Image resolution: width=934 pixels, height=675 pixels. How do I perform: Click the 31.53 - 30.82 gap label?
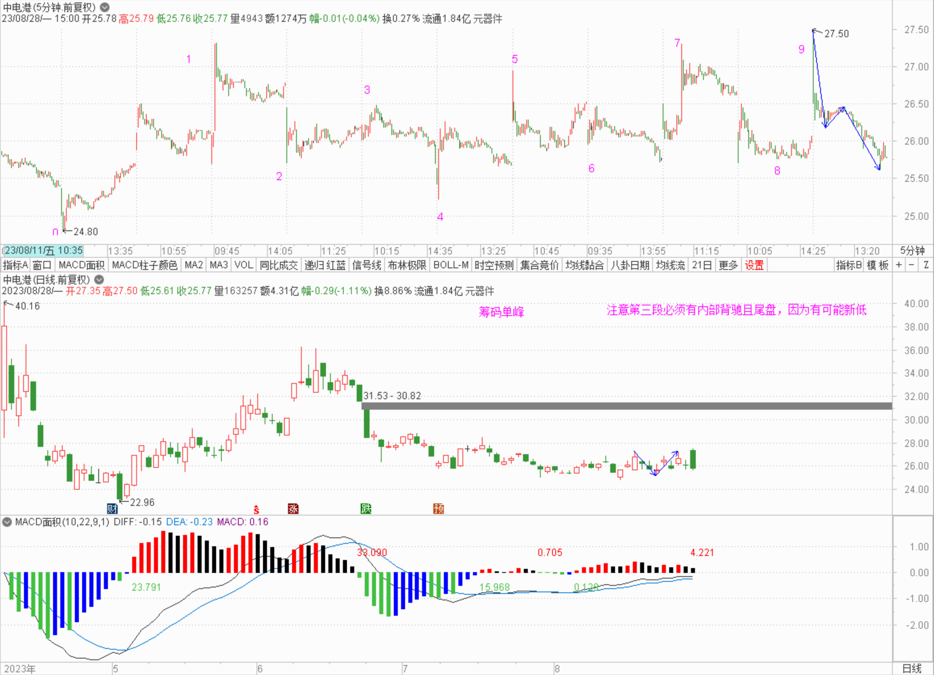point(392,395)
